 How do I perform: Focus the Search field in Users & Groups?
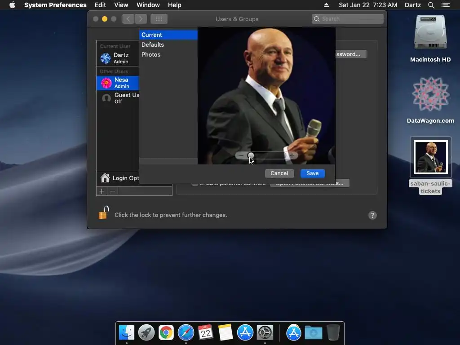point(348,19)
